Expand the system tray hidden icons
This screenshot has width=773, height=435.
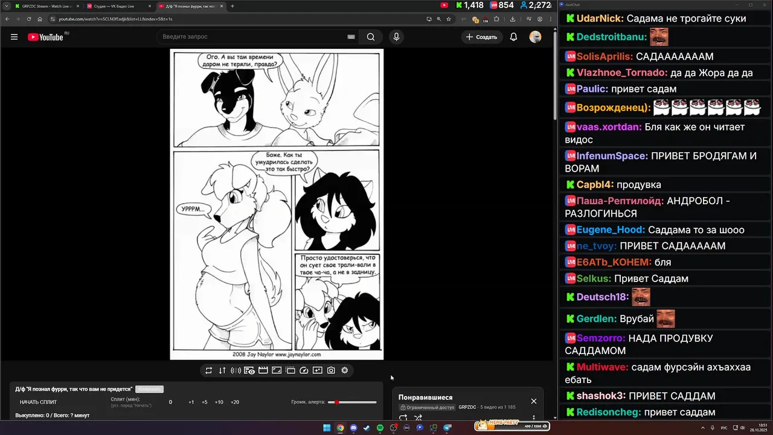point(704,428)
